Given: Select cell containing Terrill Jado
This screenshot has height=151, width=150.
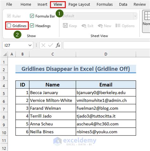Looking at the screenshot, I should click(x=53, y=116).
